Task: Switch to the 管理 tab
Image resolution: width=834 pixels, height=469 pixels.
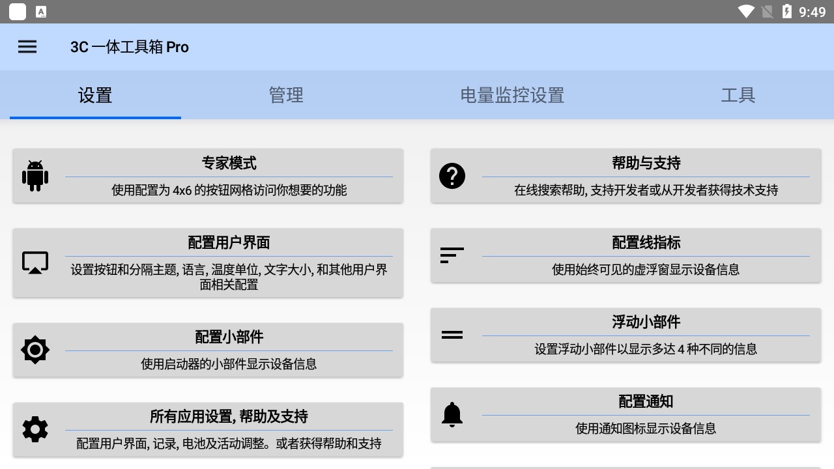Action: pyautogui.click(x=286, y=95)
